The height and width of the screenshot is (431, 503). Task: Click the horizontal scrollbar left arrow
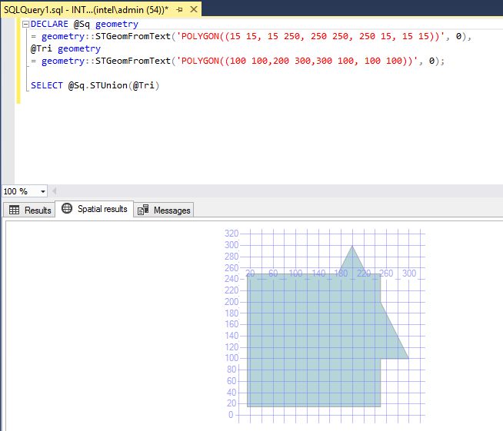click(54, 191)
